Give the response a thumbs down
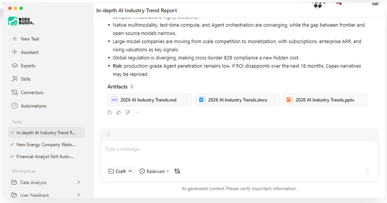Viewport: 387px width, 203px height. pyautogui.click(x=128, y=112)
